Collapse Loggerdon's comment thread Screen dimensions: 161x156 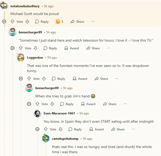pyautogui.click(x=21, y=79)
